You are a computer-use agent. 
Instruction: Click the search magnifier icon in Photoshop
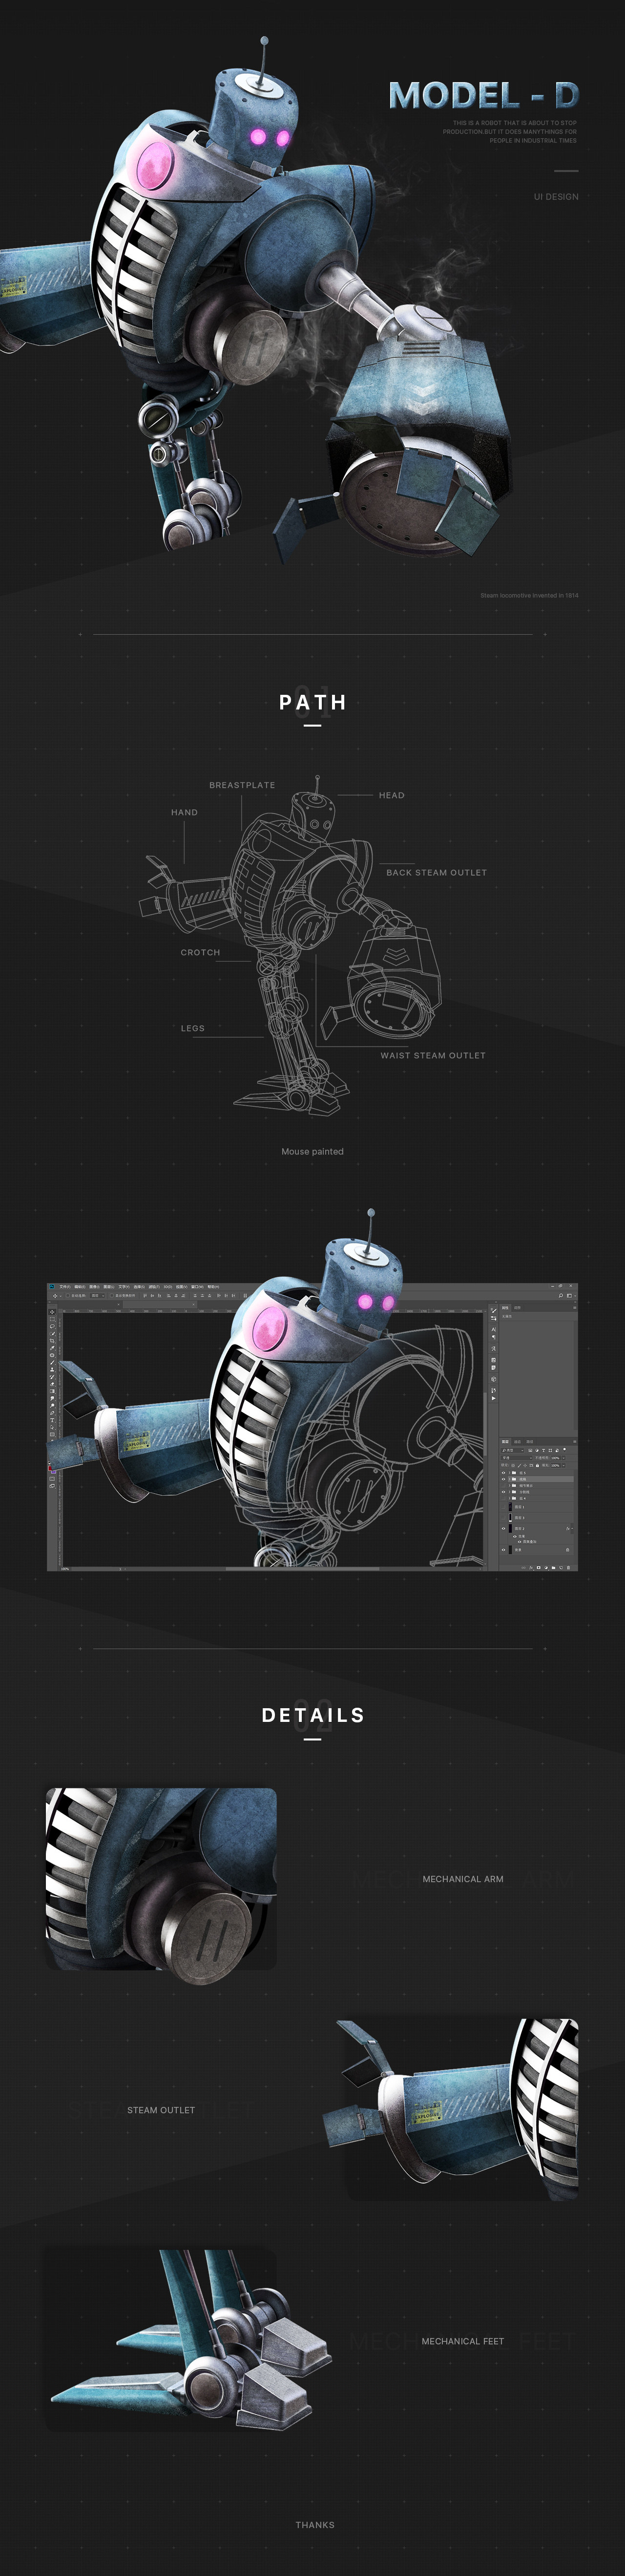tap(561, 1296)
